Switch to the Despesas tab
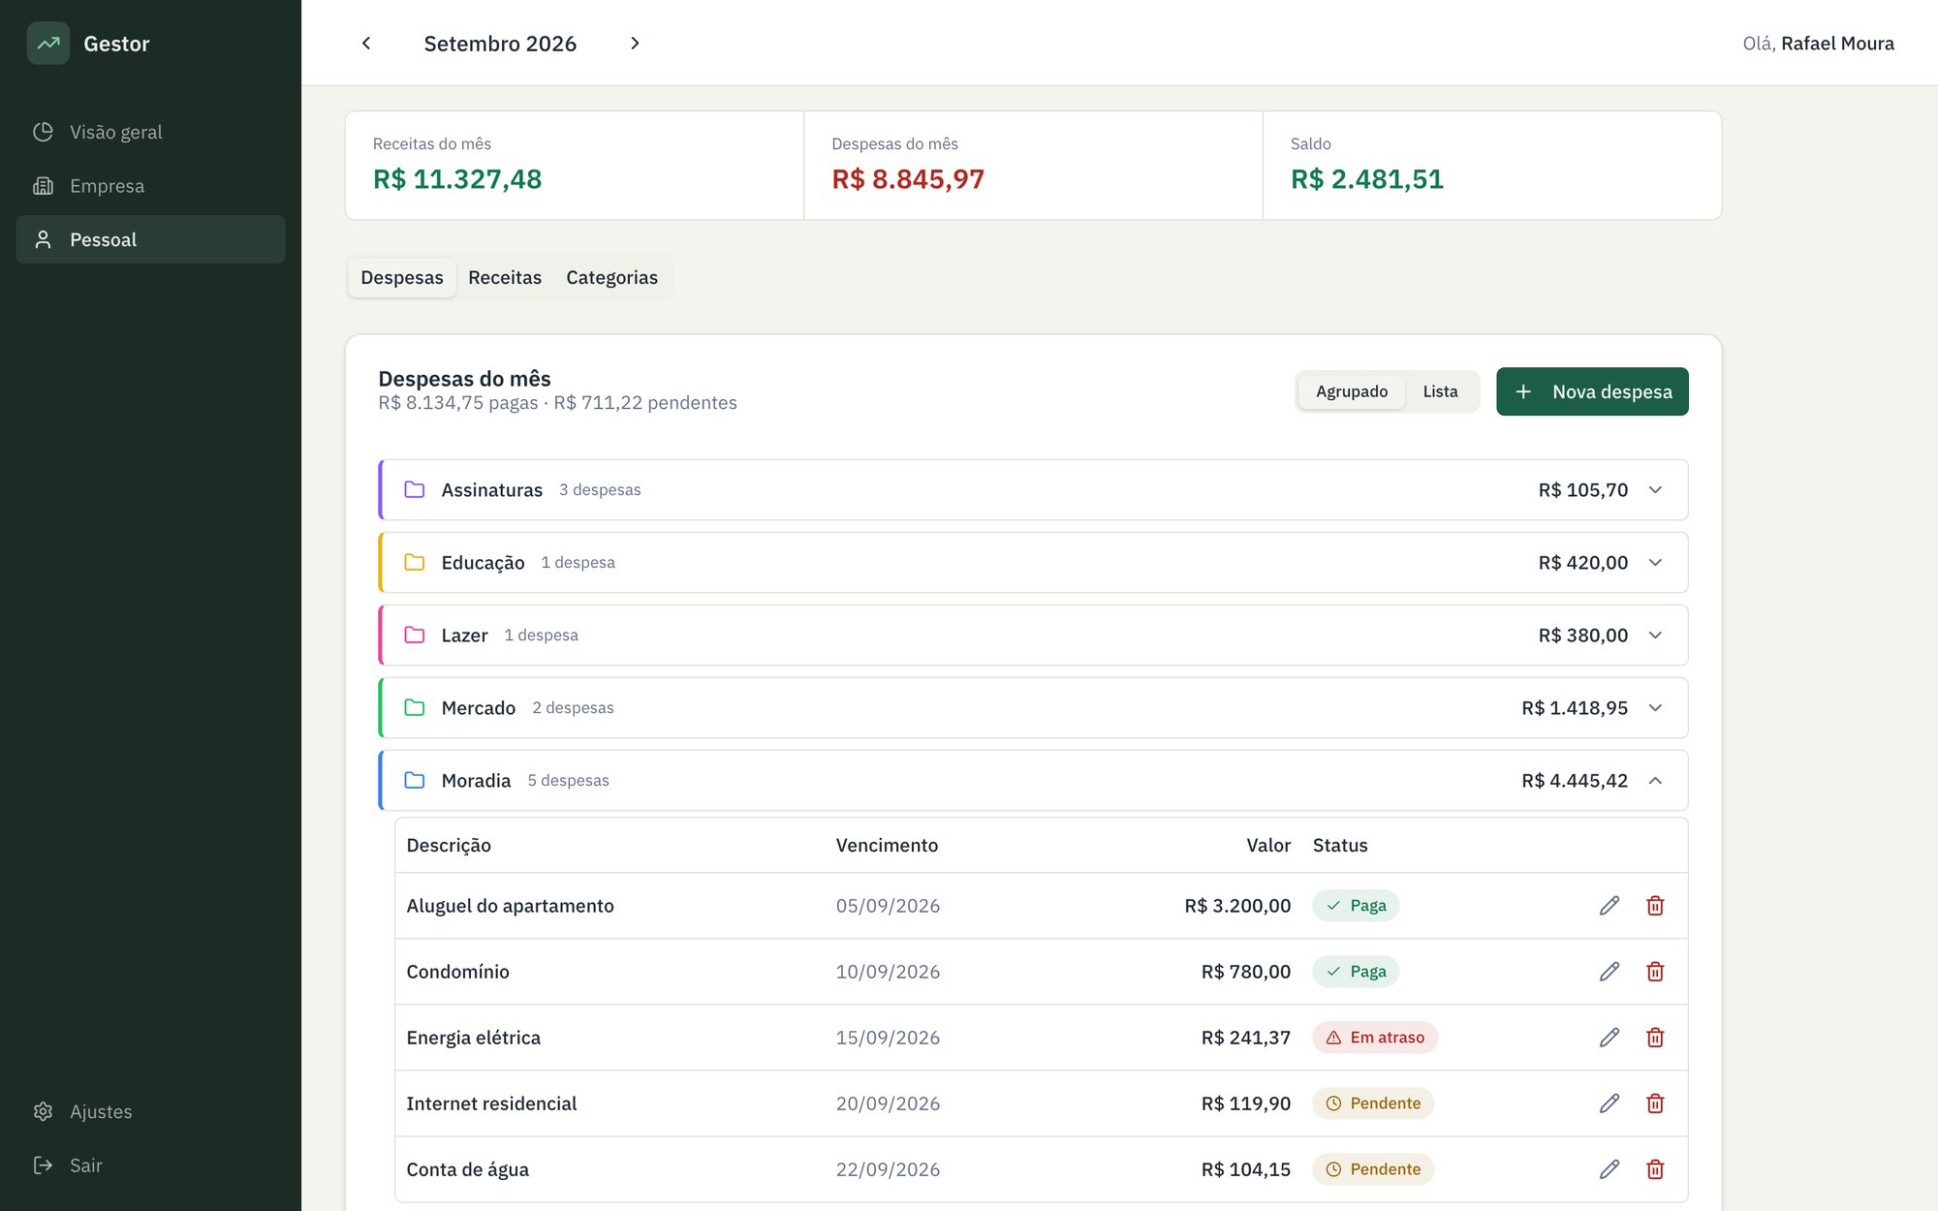1938x1211 pixels. [402, 278]
